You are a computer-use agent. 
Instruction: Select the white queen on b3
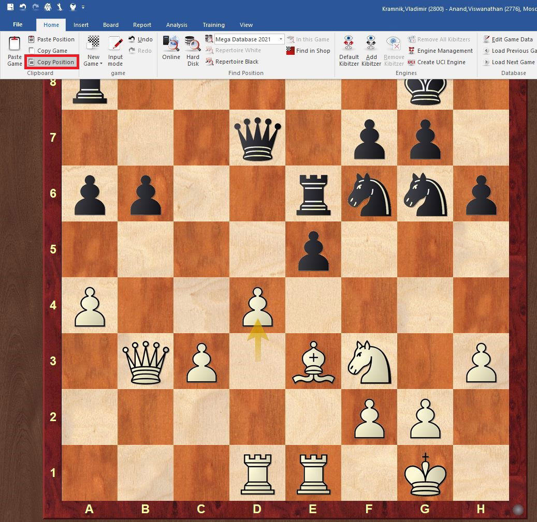[x=146, y=361]
